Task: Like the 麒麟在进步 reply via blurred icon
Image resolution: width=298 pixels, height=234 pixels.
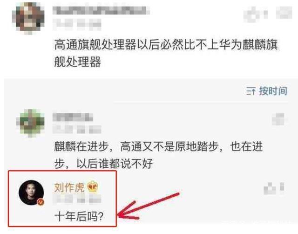Action: pos(278,119)
